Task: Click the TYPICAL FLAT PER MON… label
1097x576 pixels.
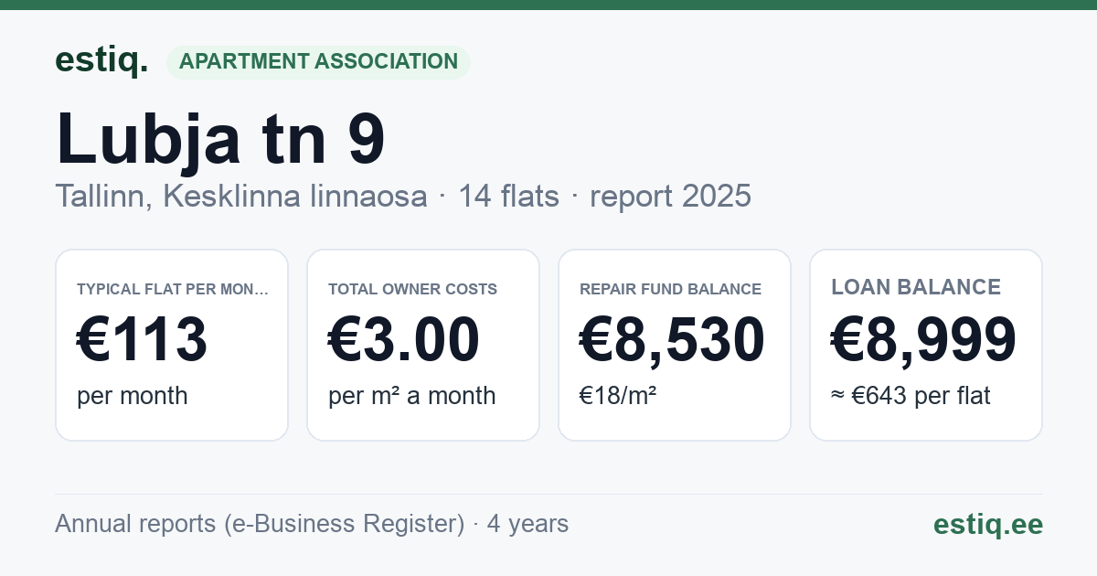Action: 173,289
